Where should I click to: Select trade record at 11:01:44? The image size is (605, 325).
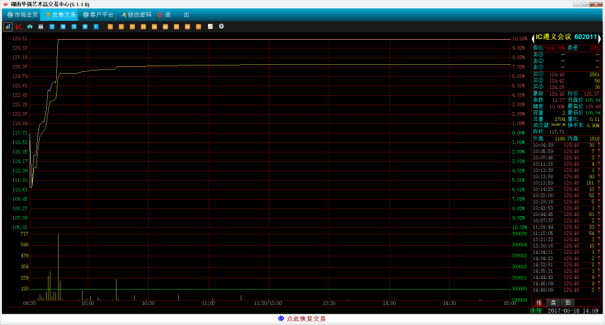567,227
